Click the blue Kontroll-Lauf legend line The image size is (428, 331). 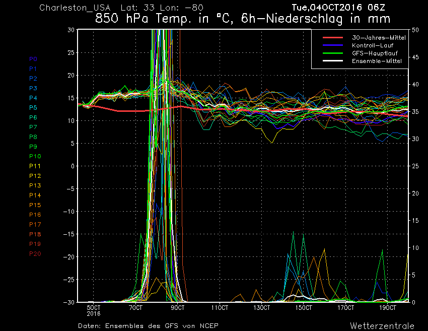333,45
